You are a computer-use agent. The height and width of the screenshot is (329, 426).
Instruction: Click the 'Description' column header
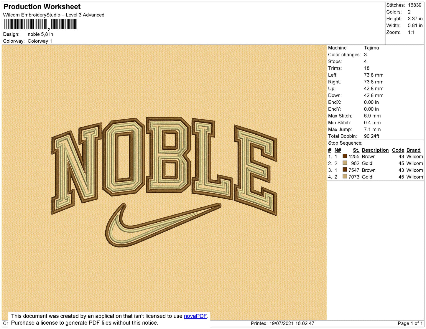tap(375, 150)
